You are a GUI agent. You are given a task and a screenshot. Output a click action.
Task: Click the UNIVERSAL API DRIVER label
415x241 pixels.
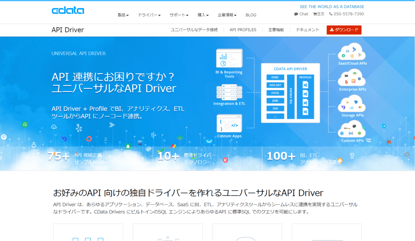[x=79, y=54]
